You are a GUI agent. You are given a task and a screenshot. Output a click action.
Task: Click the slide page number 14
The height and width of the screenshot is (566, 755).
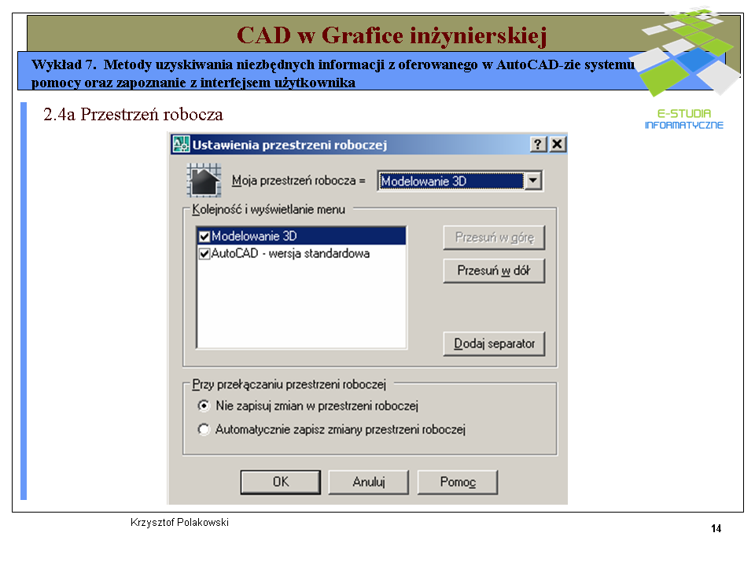[x=716, y=528]
